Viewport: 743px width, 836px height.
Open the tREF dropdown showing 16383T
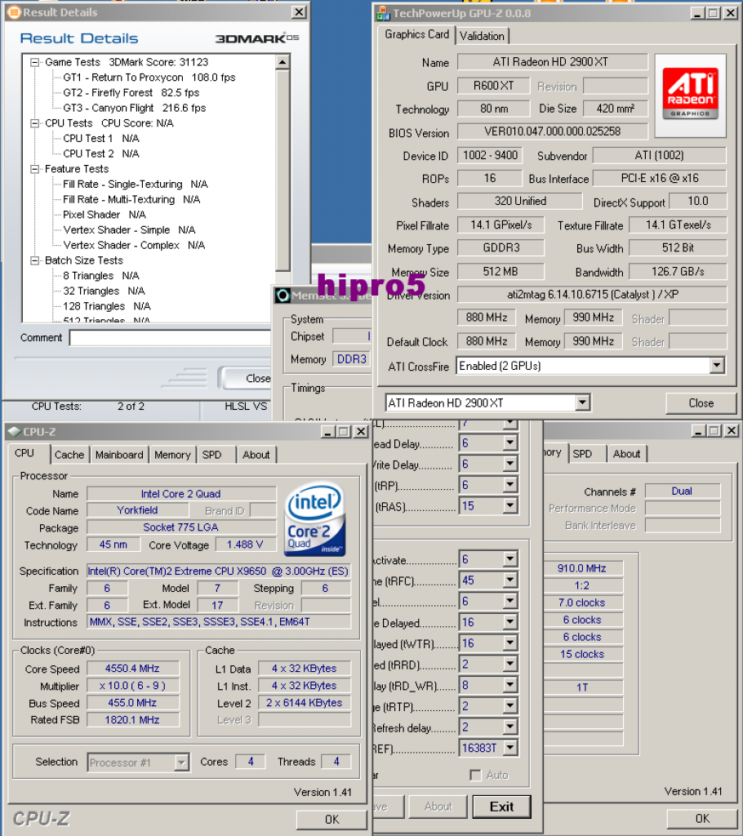(x=510, y=748)
